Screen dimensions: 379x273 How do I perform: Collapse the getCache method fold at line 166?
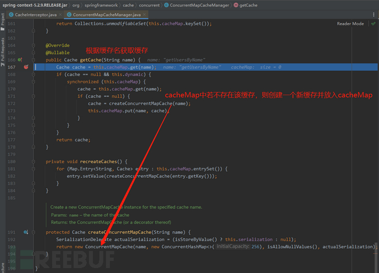(x=34, y=60)
